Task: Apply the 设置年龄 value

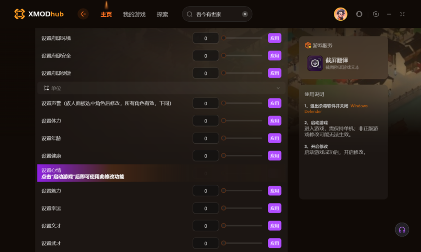Action: (275, 138)
